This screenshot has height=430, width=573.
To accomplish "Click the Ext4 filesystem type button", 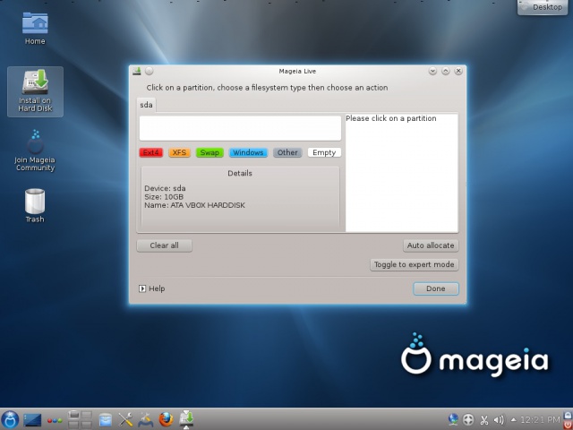I will (151, 152).
